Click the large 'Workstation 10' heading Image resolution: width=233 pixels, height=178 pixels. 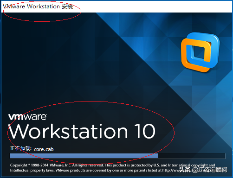(82, 131)
